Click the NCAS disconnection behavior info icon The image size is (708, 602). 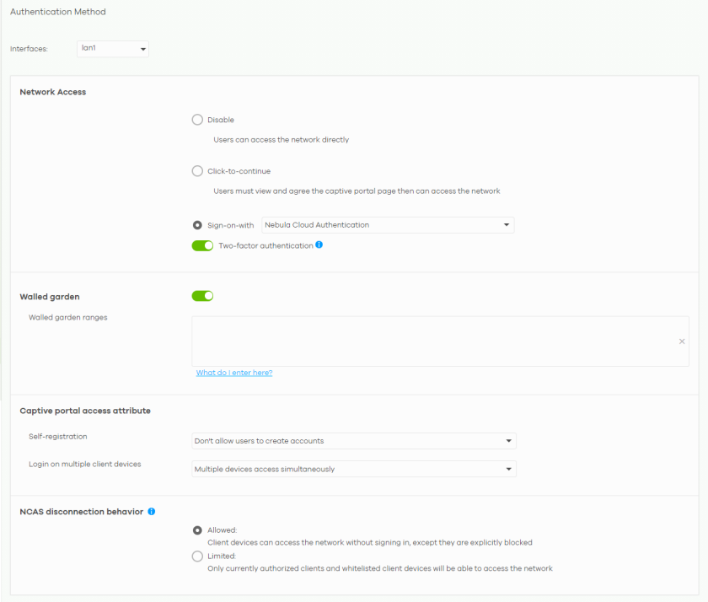152,512
